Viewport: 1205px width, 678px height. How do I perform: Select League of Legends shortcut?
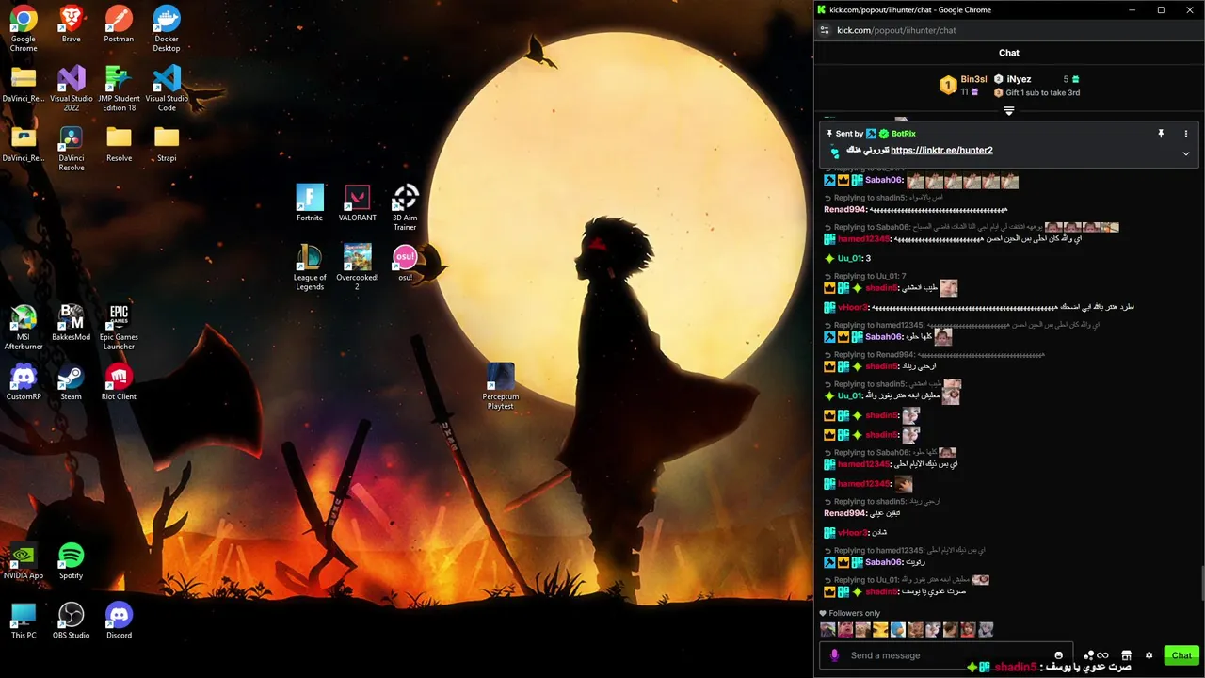(310, 267)
